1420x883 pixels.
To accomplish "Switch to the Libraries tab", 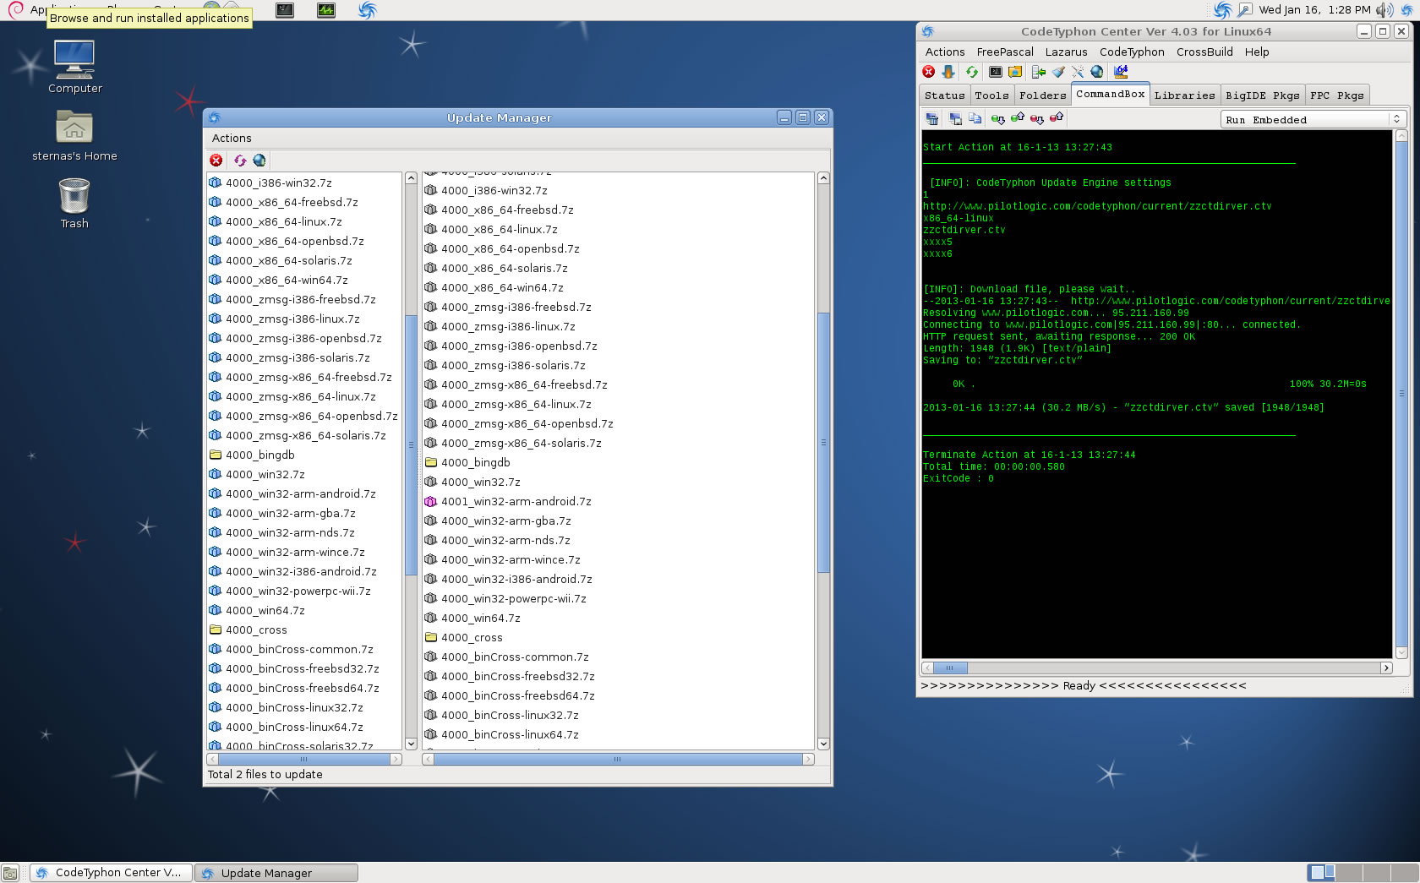I will point(1184,95).
